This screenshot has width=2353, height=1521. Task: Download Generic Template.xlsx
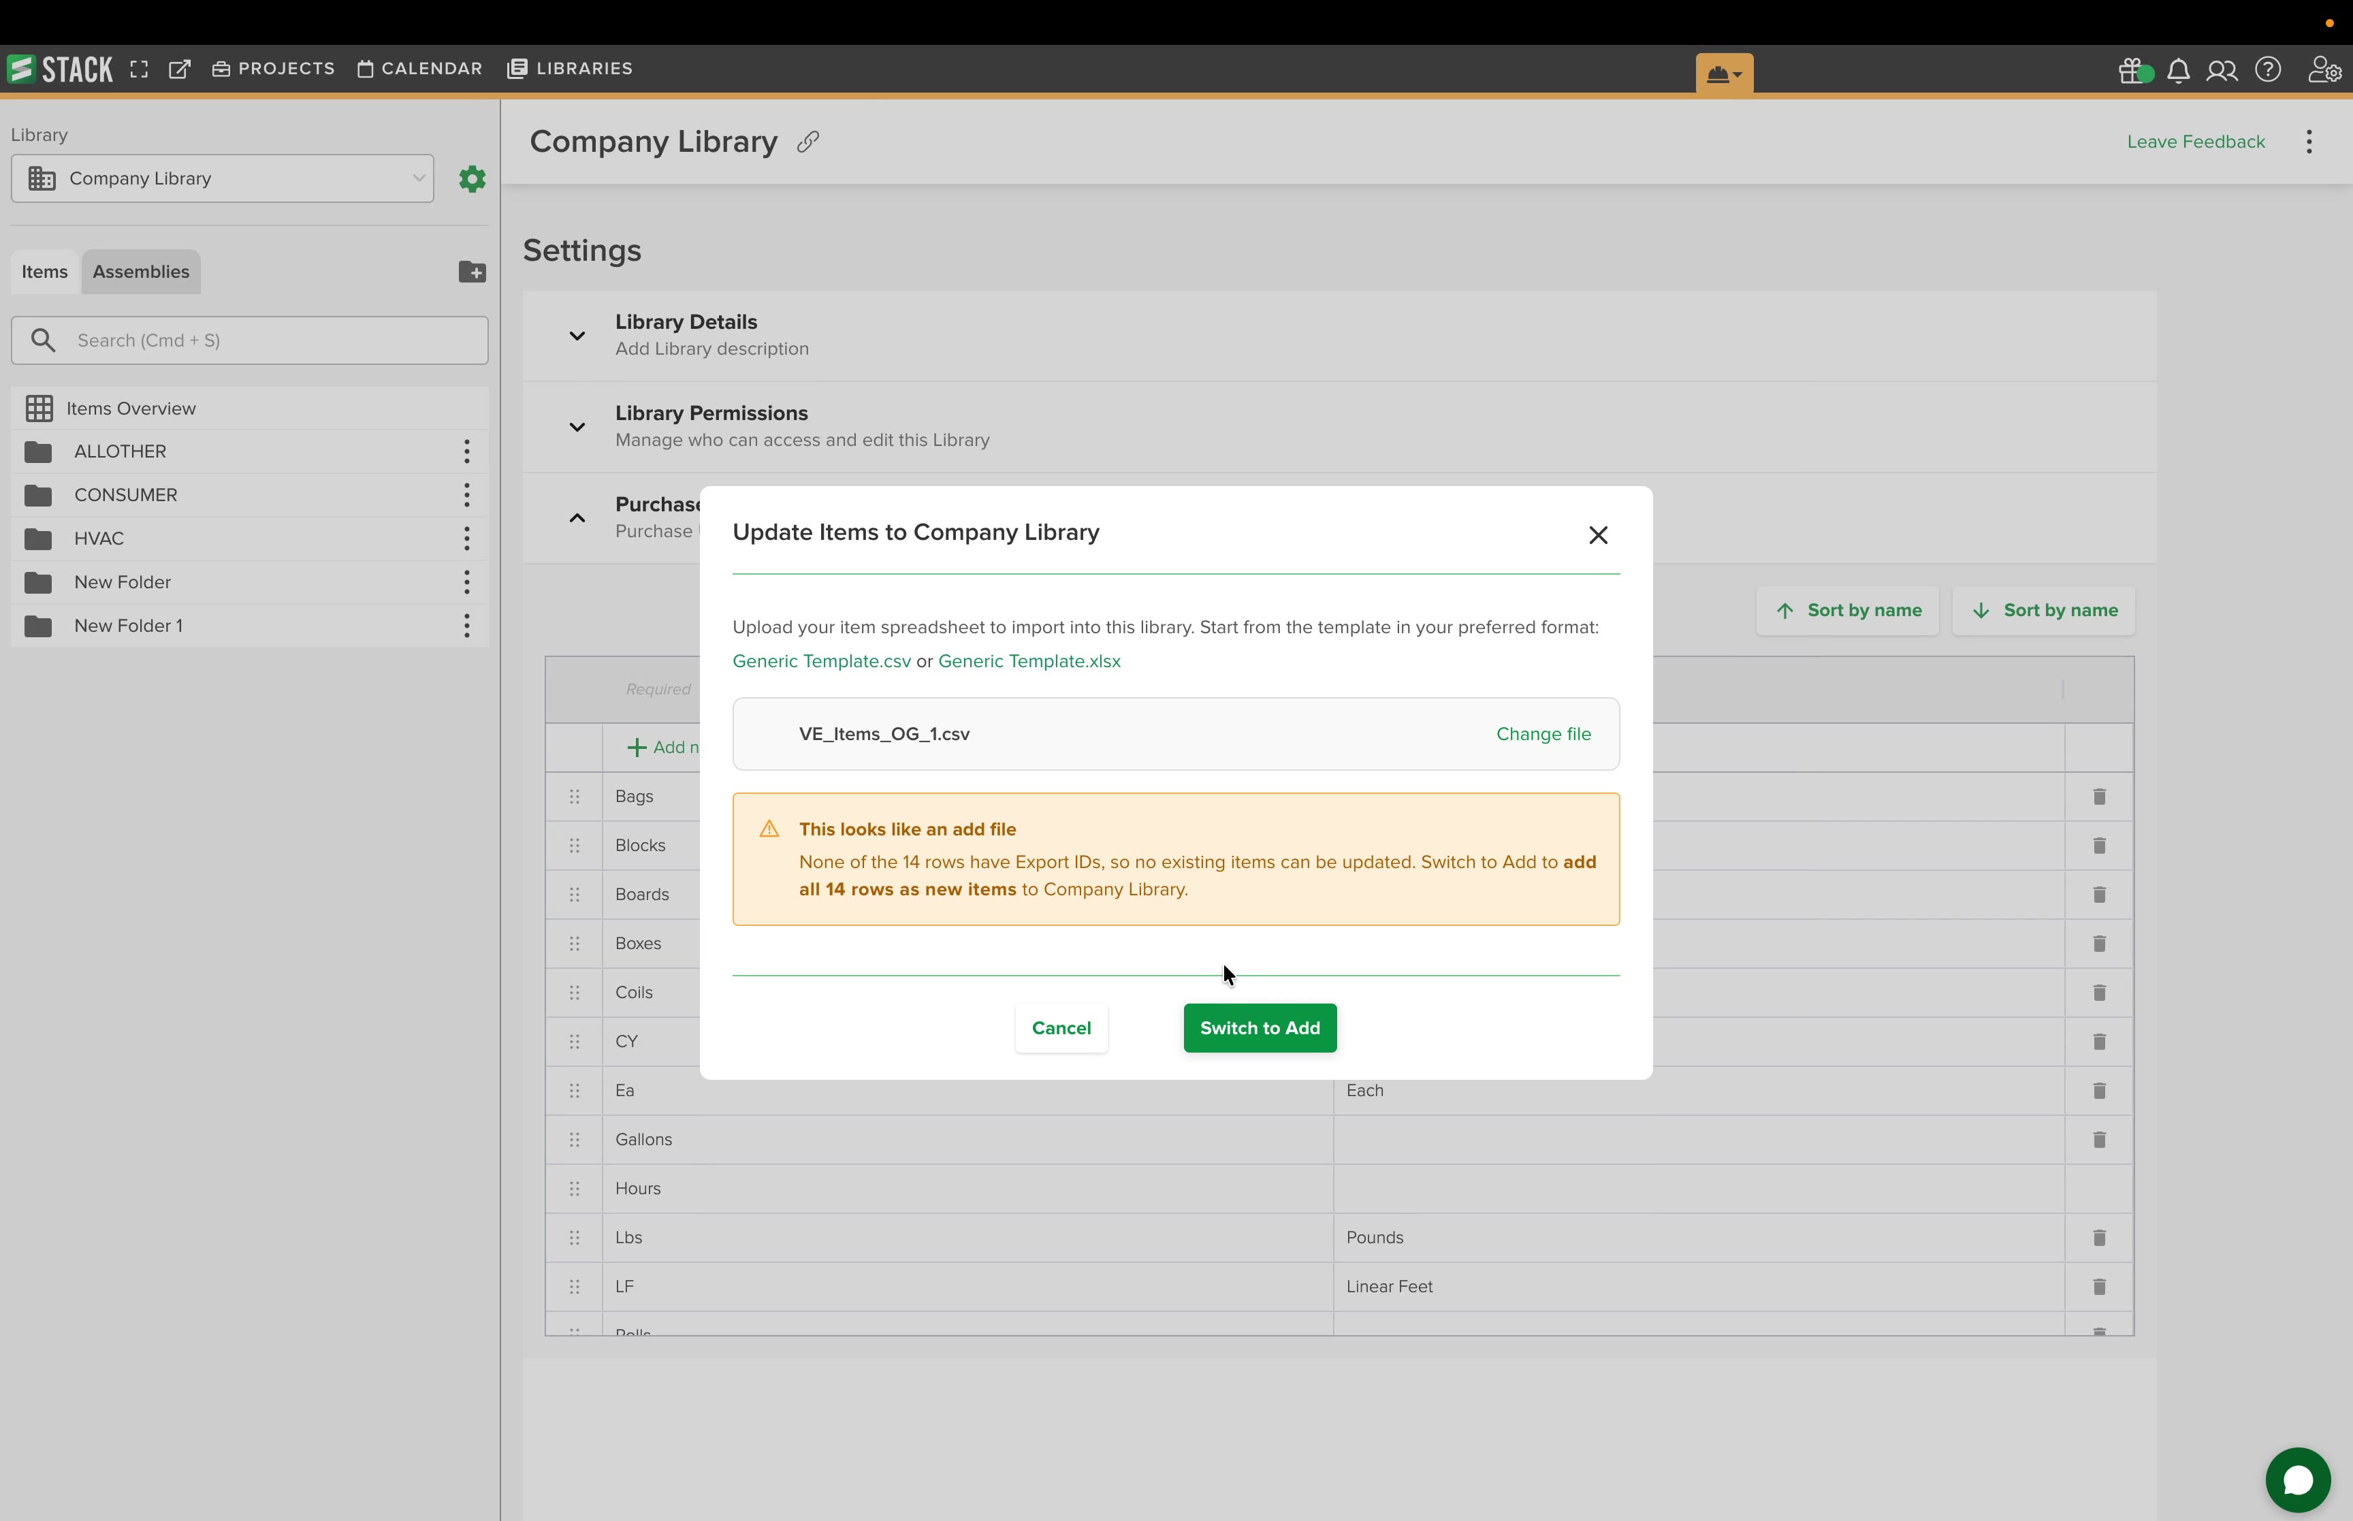(x=1029, y=660)
